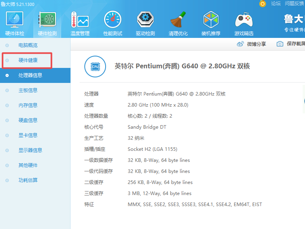Open the 论坛 forum link
305x229 pixels.
[x=276, y=4]
